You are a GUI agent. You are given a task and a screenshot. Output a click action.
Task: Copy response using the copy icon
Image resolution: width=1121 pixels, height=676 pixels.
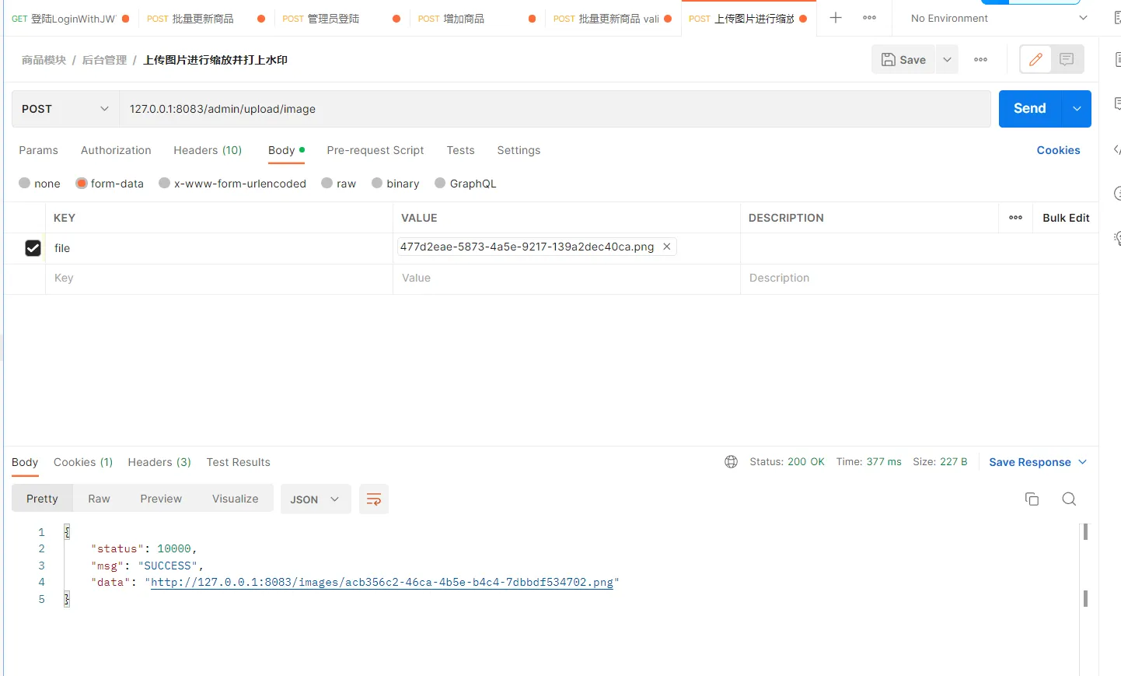coord(1032,499)
